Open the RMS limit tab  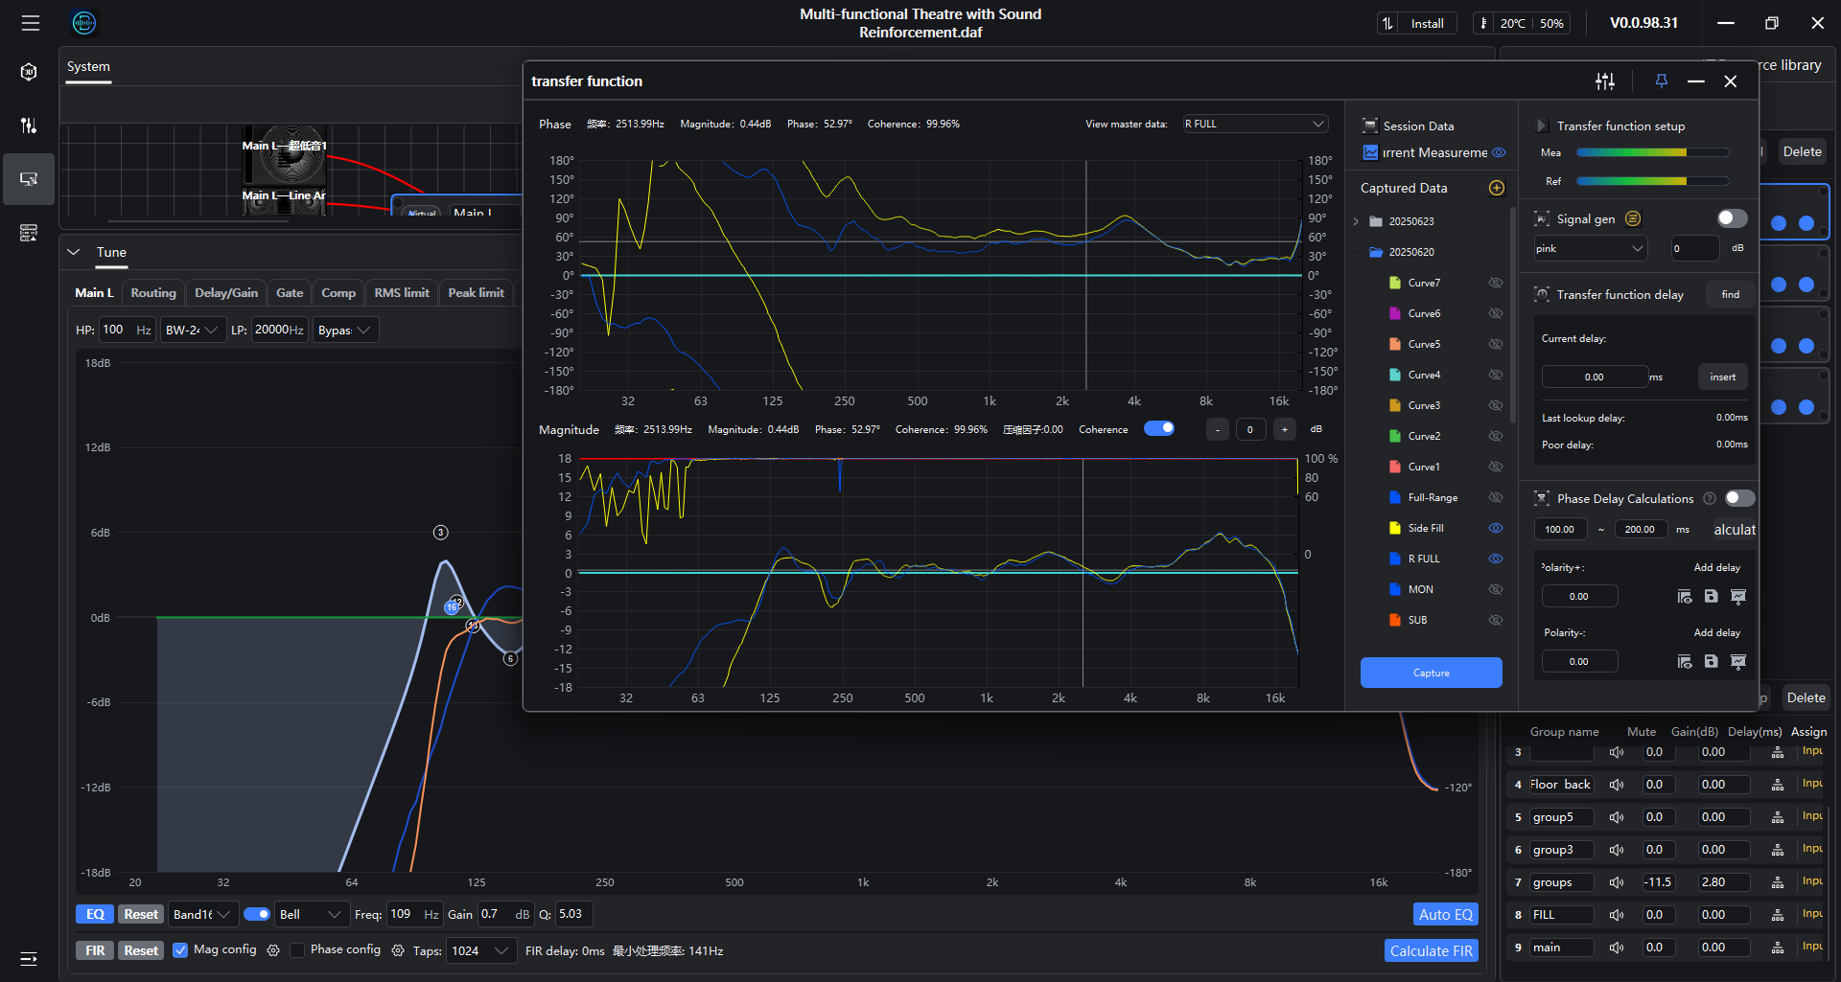pos(402,293)
